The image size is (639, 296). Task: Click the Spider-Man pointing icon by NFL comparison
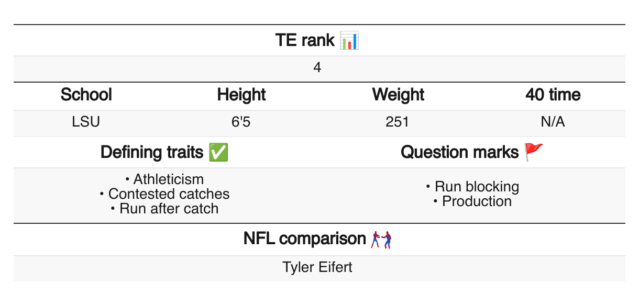tap(381, 240)
